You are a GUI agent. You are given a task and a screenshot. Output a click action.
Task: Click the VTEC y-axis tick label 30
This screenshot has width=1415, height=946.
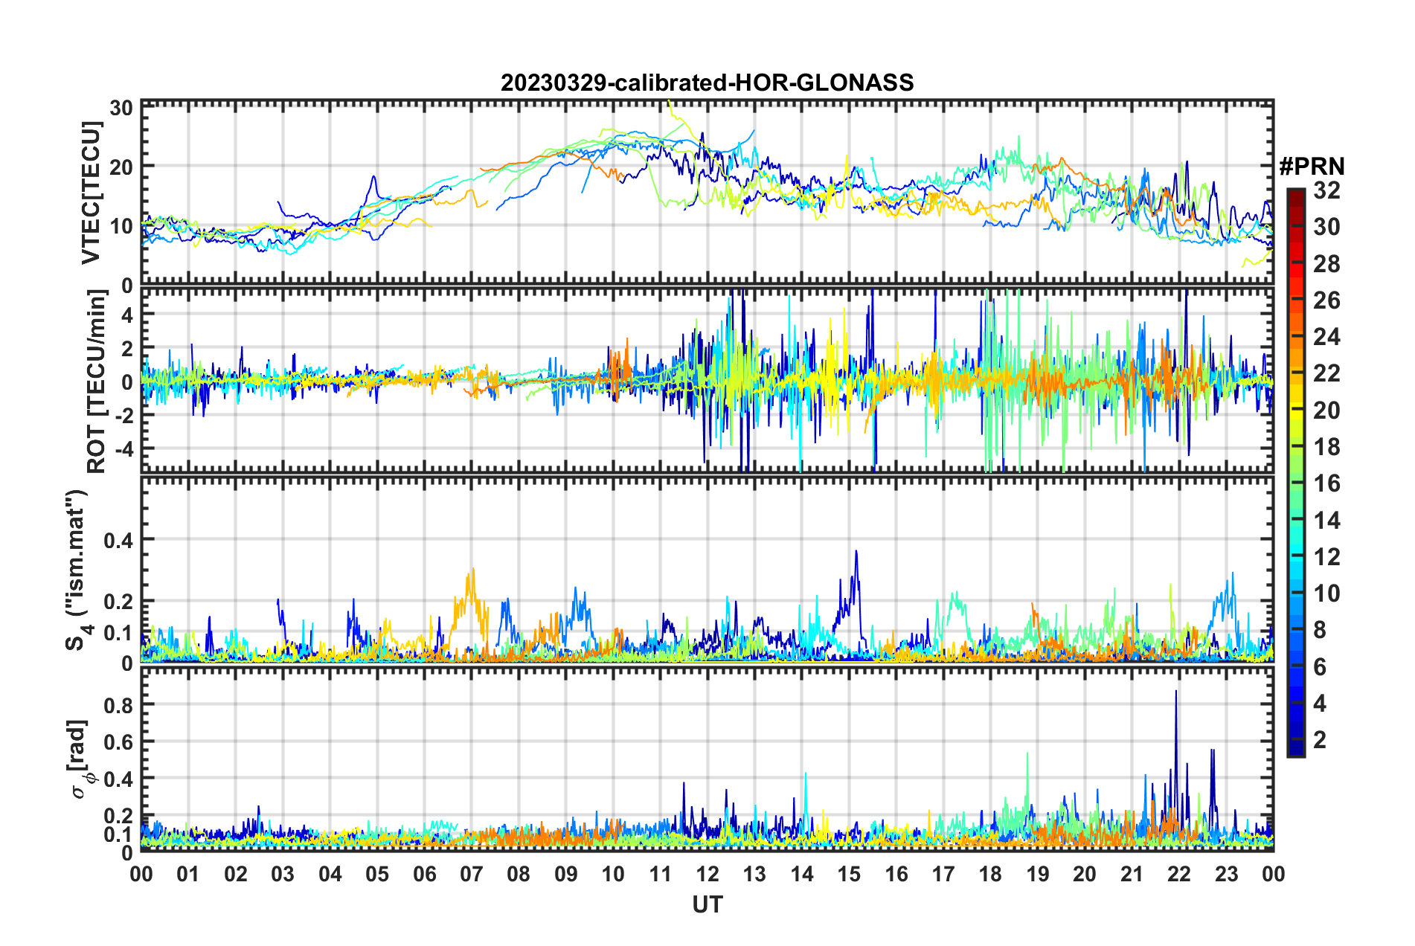point(121,108)
